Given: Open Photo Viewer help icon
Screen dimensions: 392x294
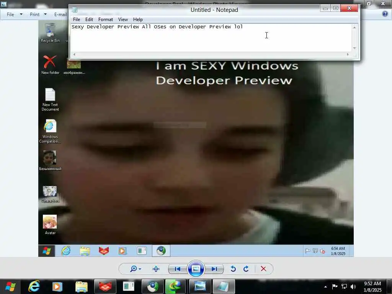Looking at the screenshot, I should click(x=385, y=14).
